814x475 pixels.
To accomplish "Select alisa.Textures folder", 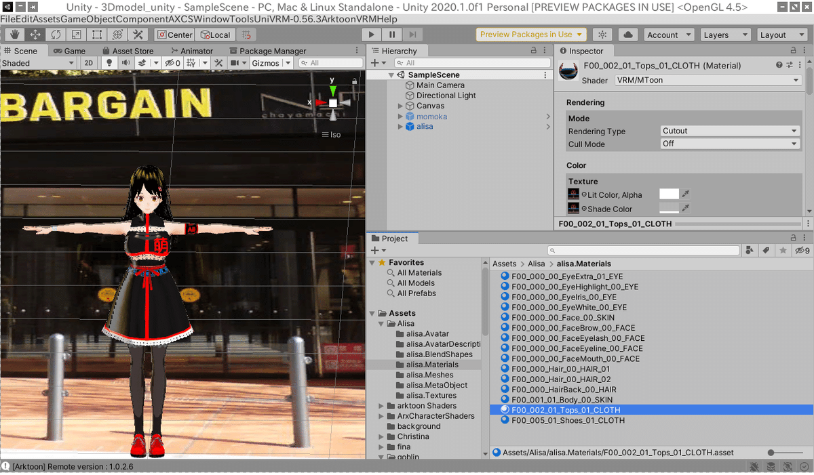I will point(431,396).
